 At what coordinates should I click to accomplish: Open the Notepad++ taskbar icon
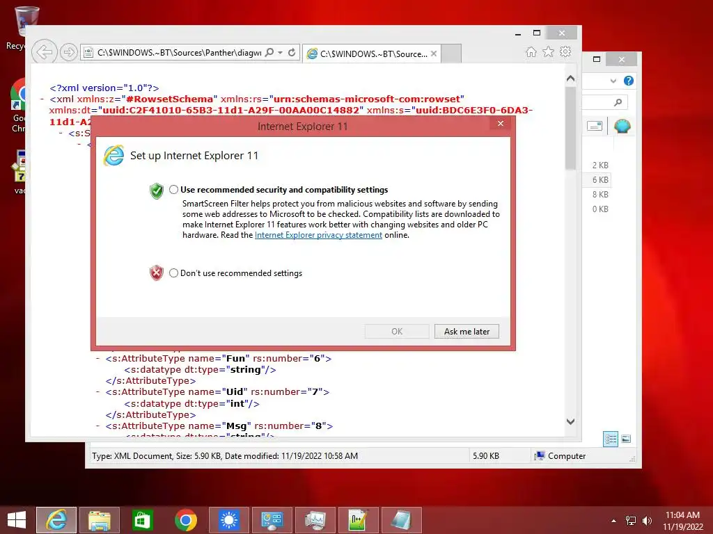(x=358, y=520)
